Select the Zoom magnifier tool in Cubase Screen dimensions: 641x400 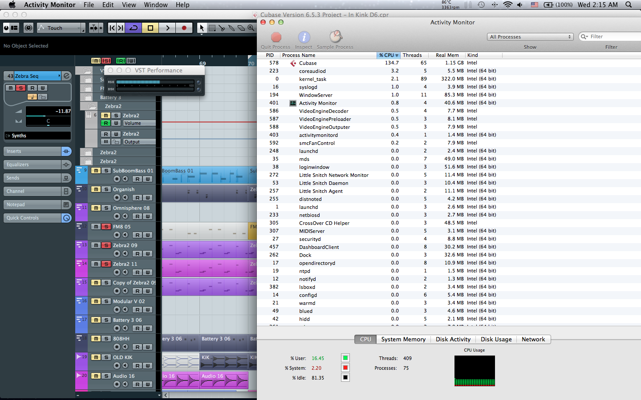tap(251, 28)
